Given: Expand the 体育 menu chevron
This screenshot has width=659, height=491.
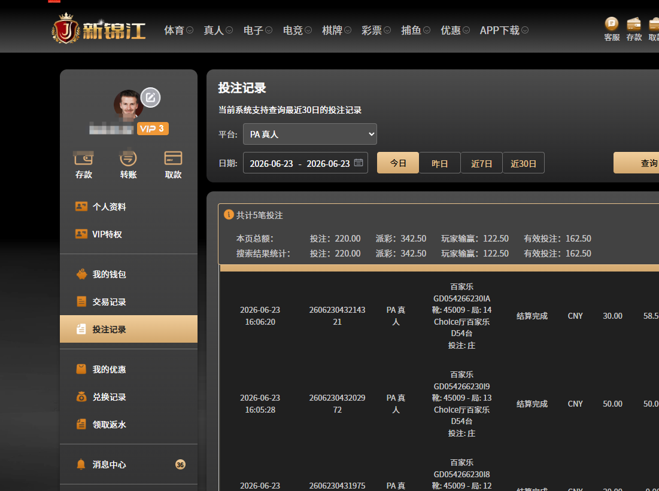Looking at the screenshot, I should click(x=190, y=31).
